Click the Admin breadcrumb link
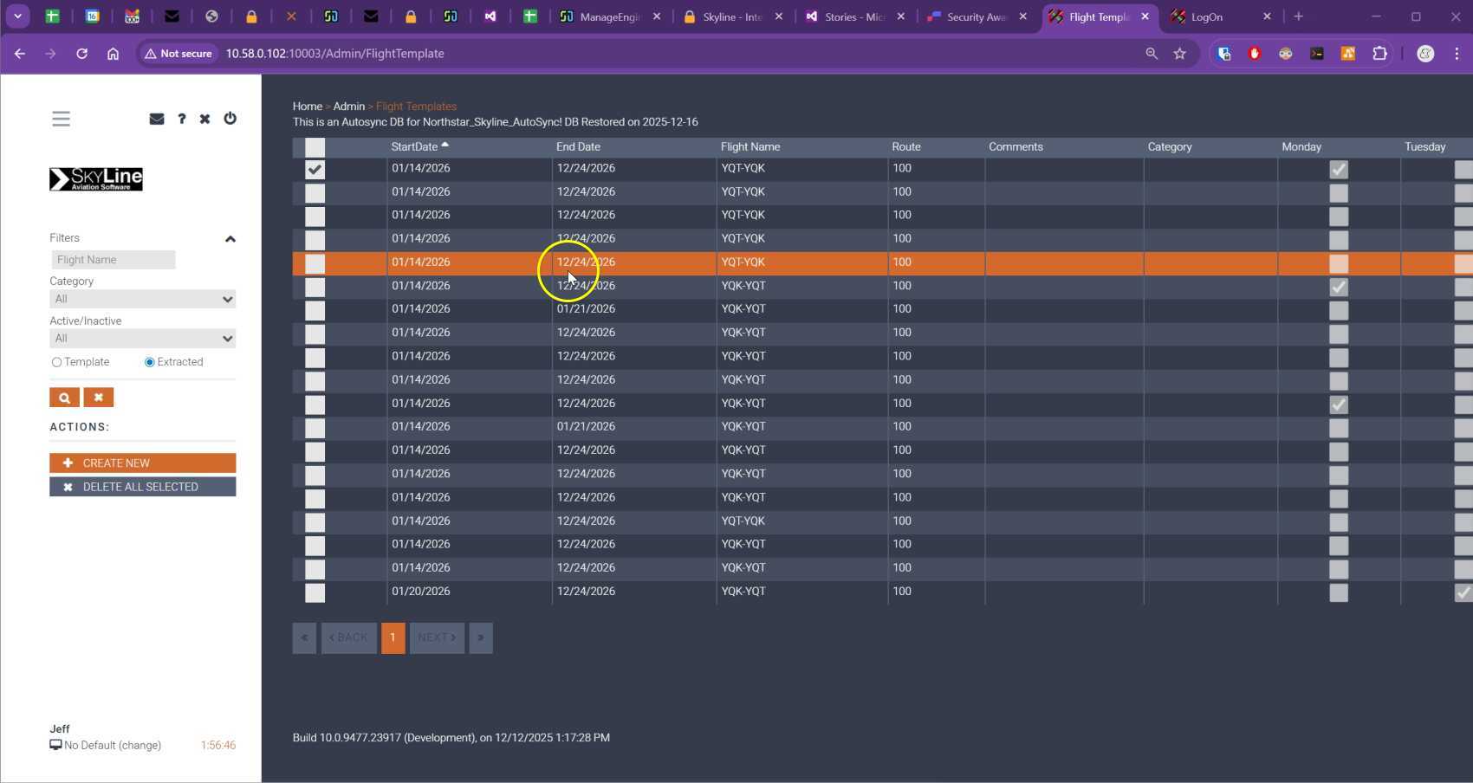 pos(349,107)
